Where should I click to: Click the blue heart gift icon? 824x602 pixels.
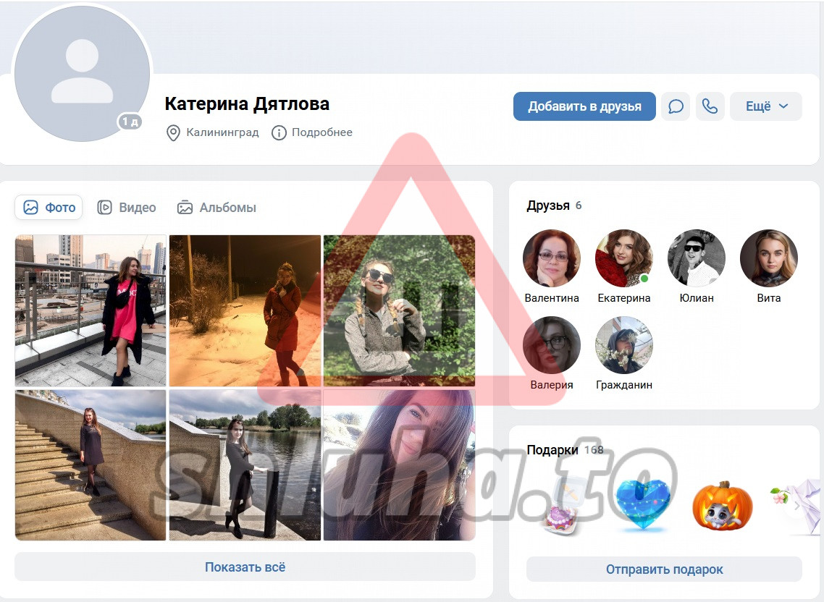[x=643, y=504]
